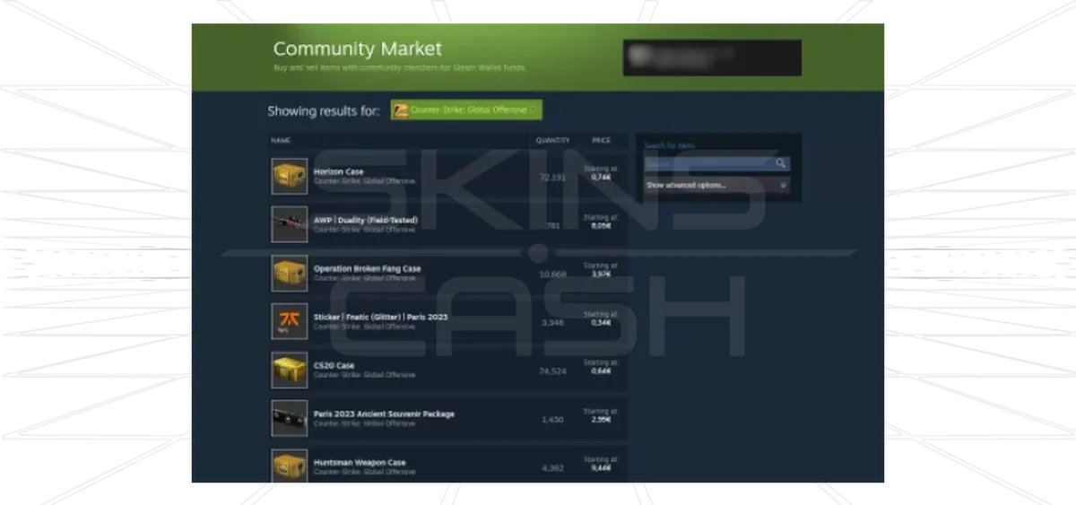1076x505 pixels.
Task: Click Paris 2023 Souvenir Package quantity 1,430
Action: [x=552, y=419]
